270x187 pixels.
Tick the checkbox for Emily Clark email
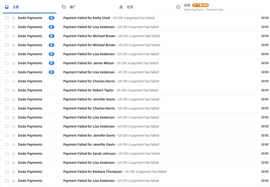pyautogui.click(x=7, y=18)
